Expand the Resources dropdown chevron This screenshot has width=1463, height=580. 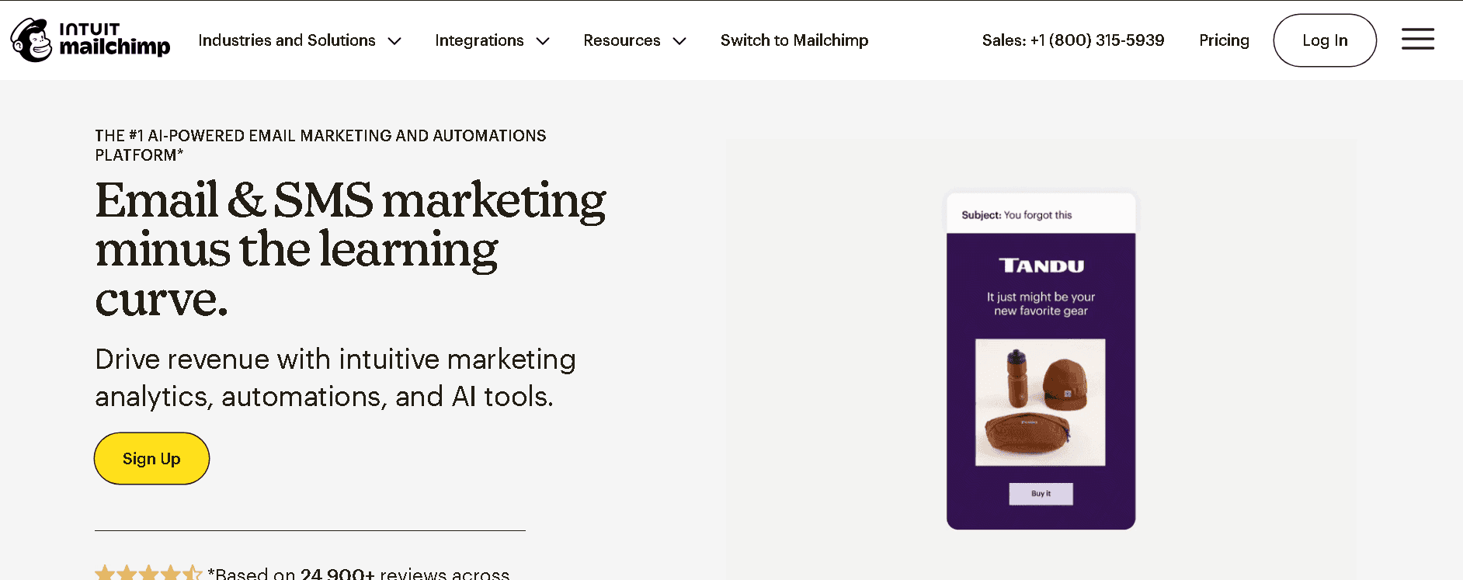click(679, 41)
